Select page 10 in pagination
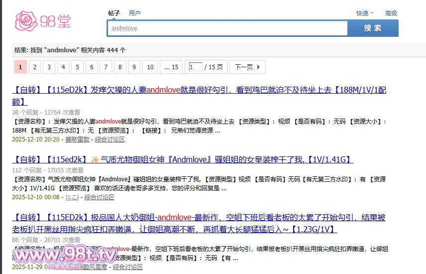 pos(150,67)
